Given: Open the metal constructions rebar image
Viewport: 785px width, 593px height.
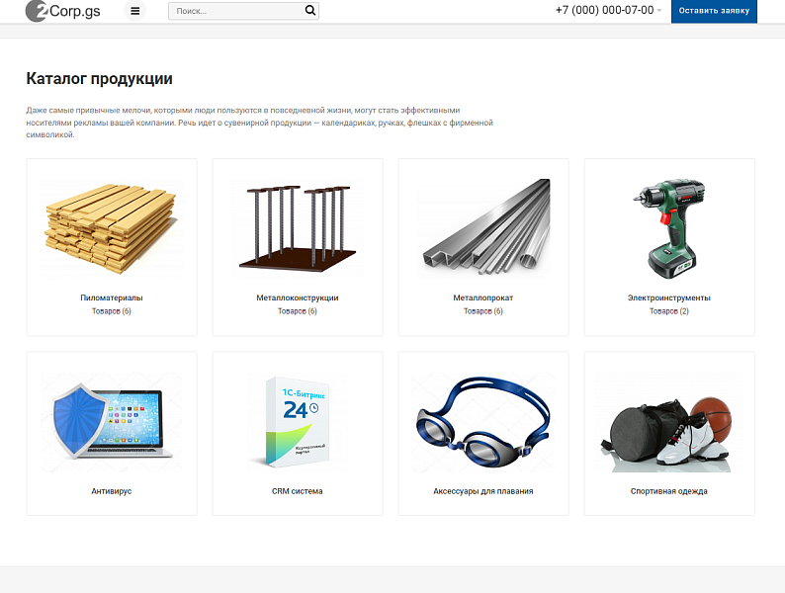Looking at the screenshot, I should click(x=297, y=226).
